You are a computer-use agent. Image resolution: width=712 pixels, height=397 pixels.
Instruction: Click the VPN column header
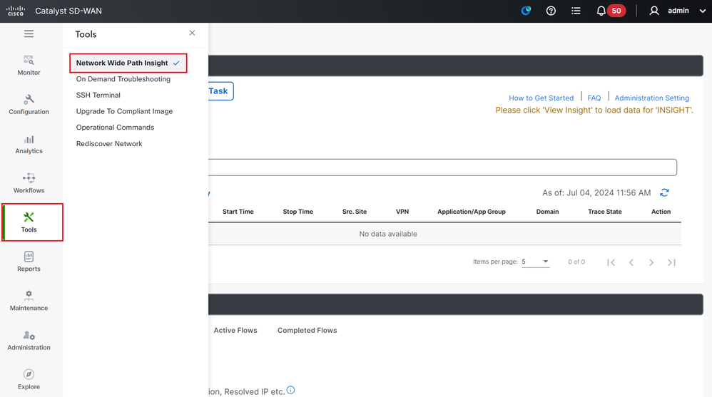pyautogui.click(x=402, y=212)
